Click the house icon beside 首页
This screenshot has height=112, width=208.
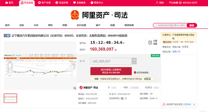(6, 3)
